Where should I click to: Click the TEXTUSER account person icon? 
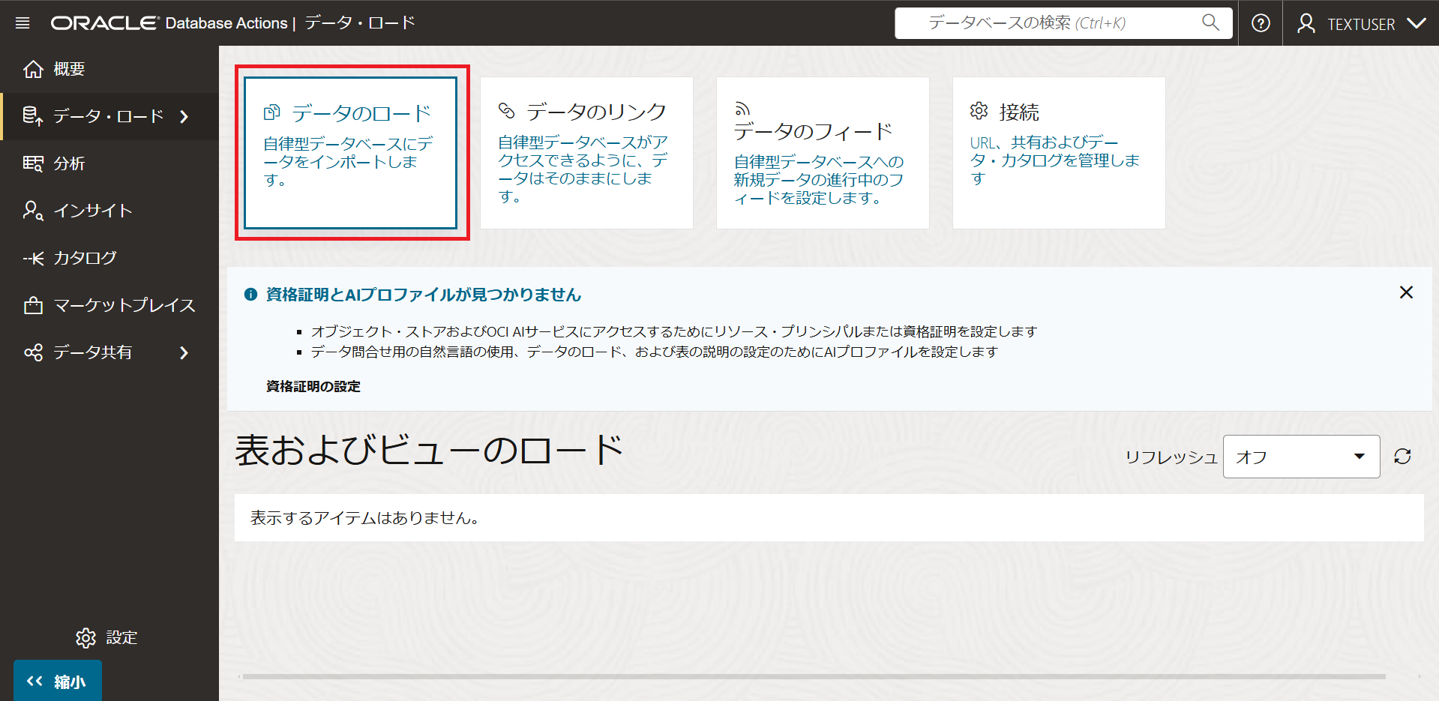(1307, 23)
